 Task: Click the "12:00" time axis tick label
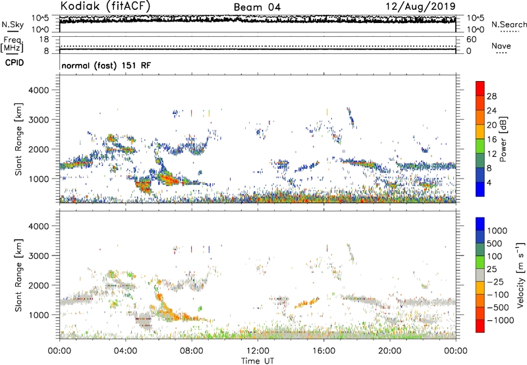[x=258, y=351]
